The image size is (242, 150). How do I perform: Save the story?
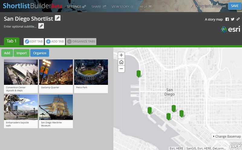point(235,6)
